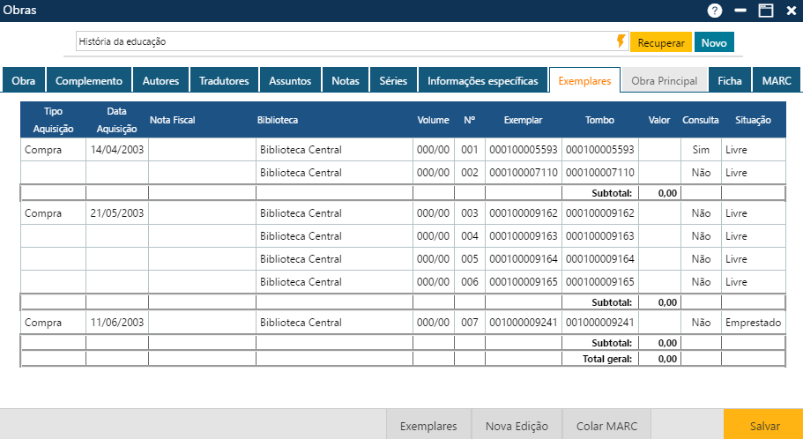This screenshot has height=439, width=803.
Task: Go to the Tradutores tab
Action: (x=224, y=81)
